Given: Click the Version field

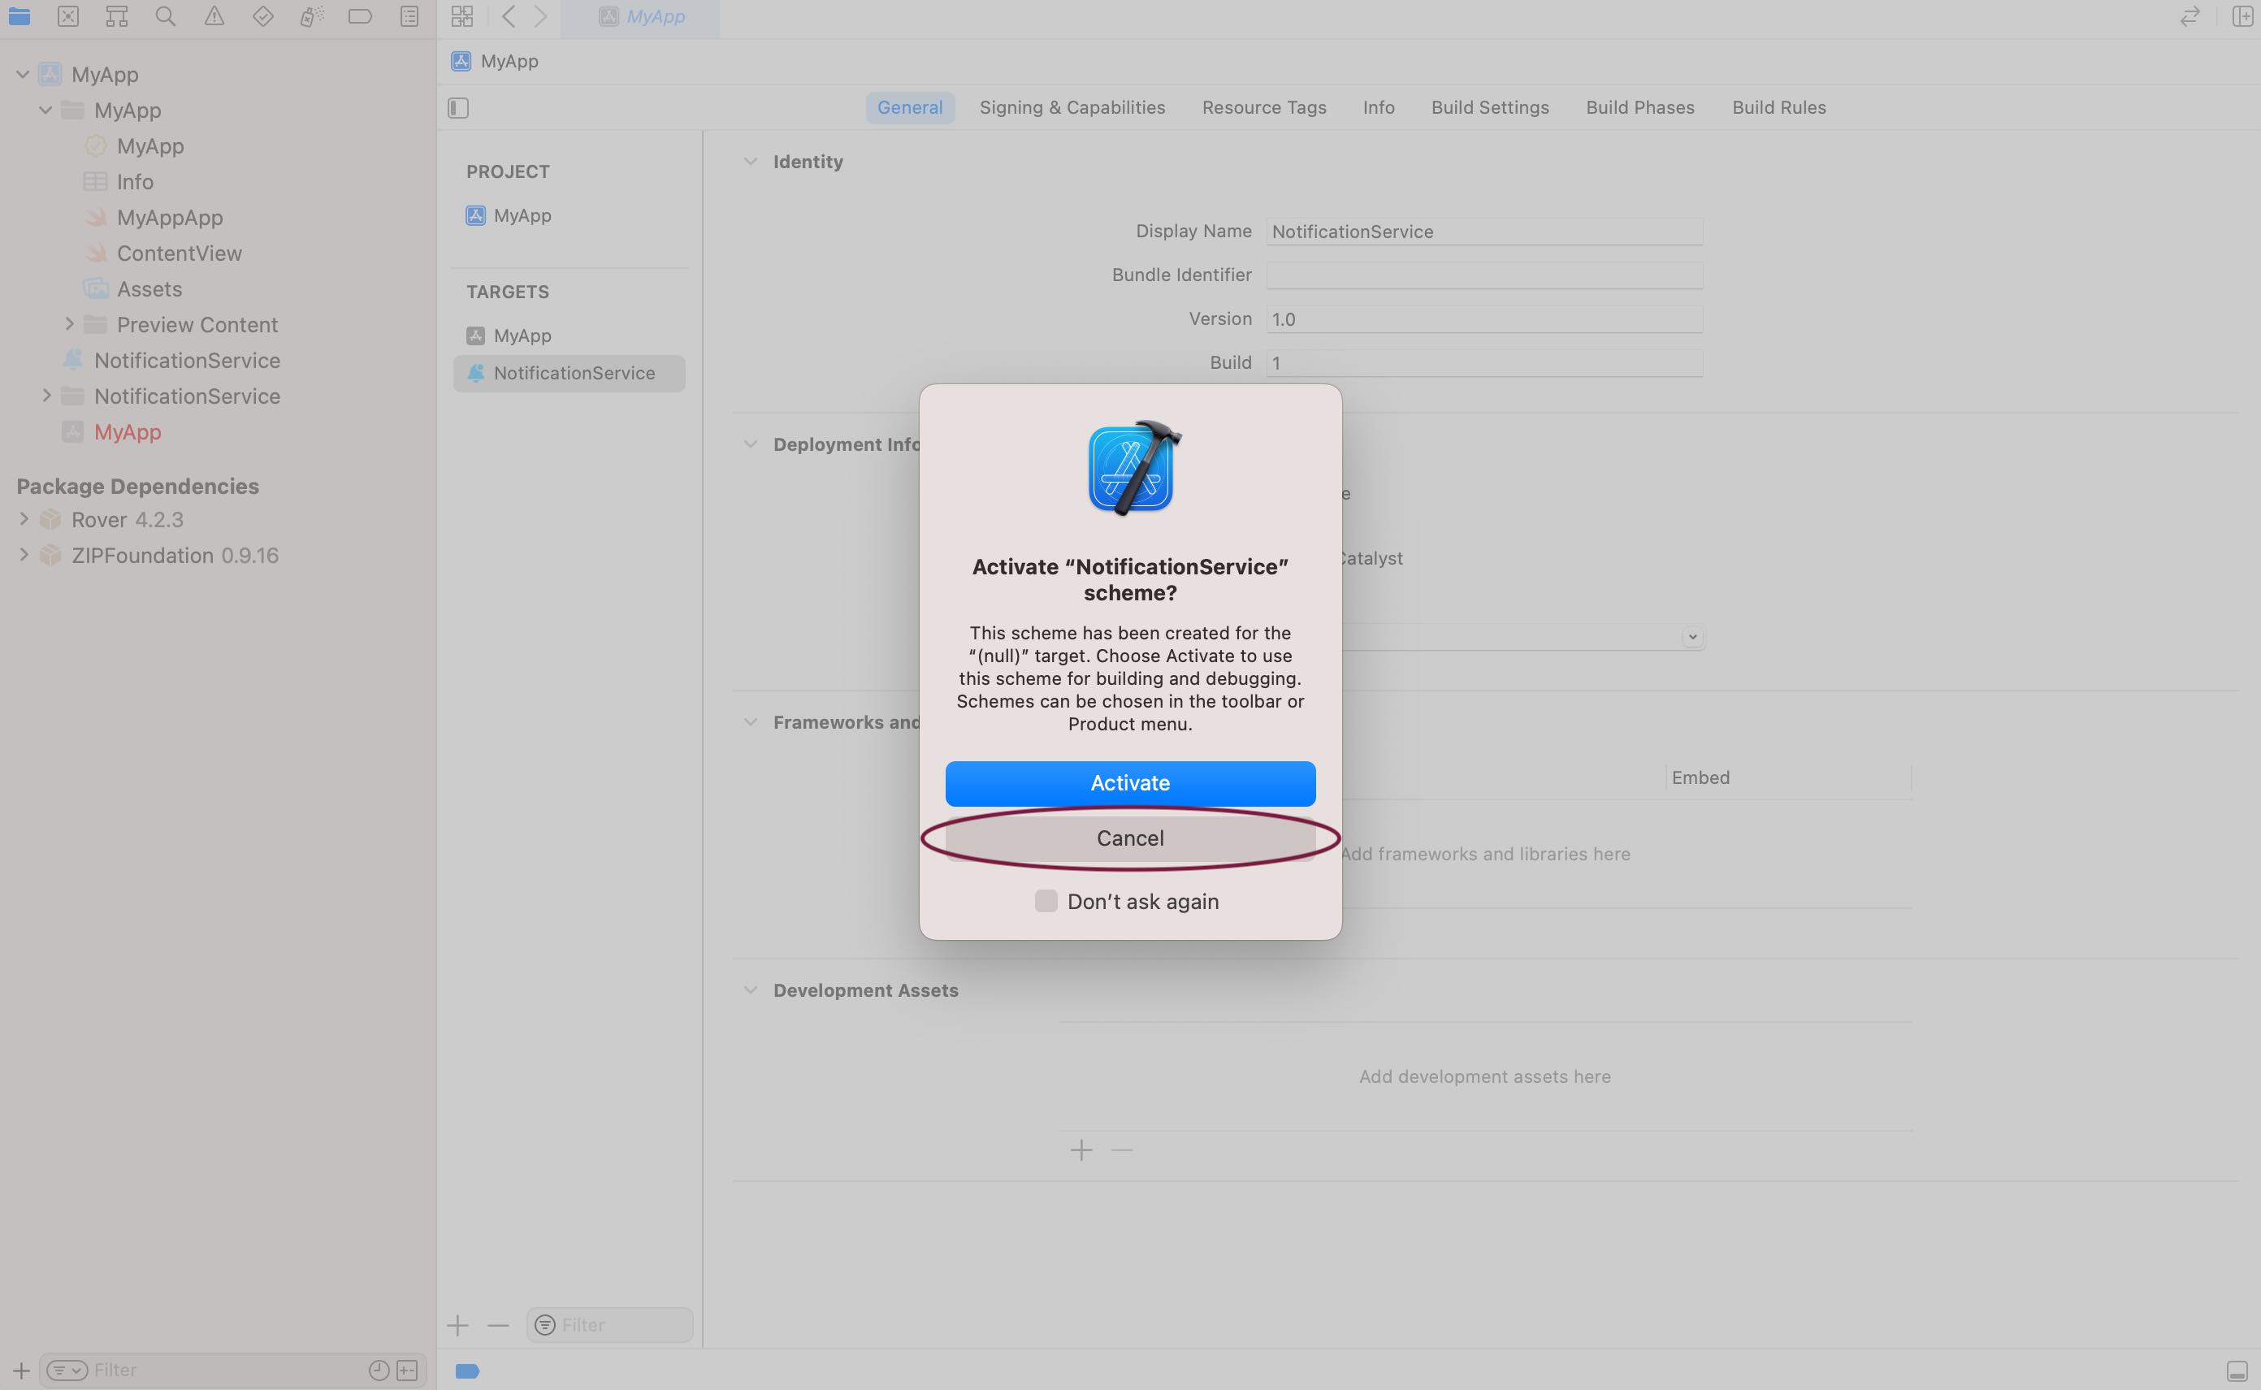Looking at the screenshot, I should [1484, 319].
